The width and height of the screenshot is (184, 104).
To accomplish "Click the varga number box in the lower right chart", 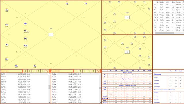I will tap(127, 52).
